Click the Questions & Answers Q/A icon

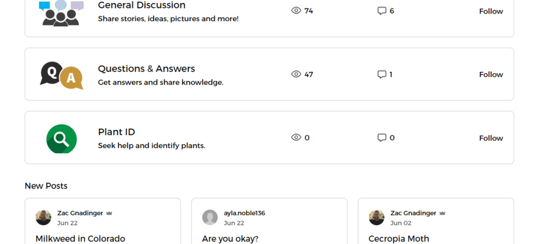pos(61,75)
